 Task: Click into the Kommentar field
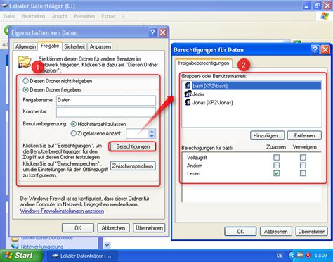[106, 112]
